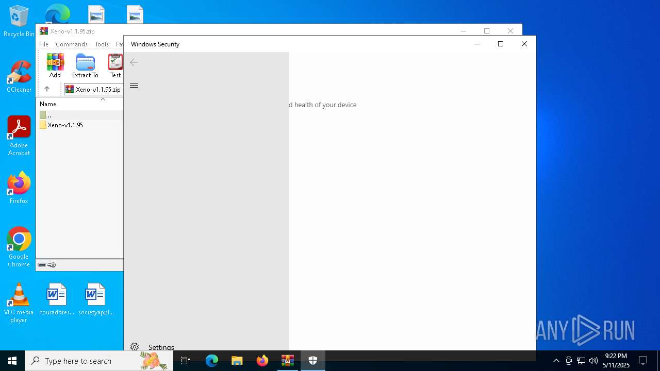Viewport: 660px width, 371px height.
Task: Maximize the Windows Security window
Action: point(500,44)
